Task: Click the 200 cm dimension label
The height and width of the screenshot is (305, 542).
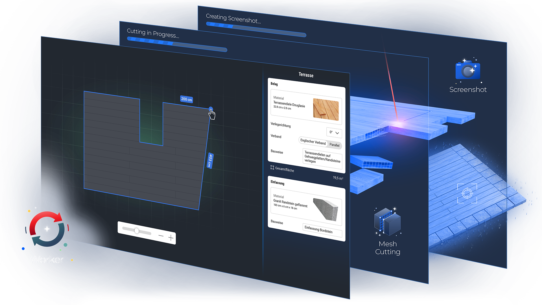Action: 187,99
